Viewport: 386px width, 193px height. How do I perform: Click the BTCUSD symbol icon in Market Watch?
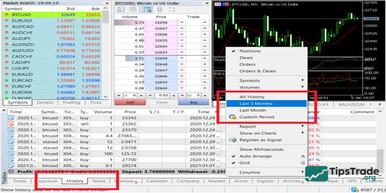point(7,15)
